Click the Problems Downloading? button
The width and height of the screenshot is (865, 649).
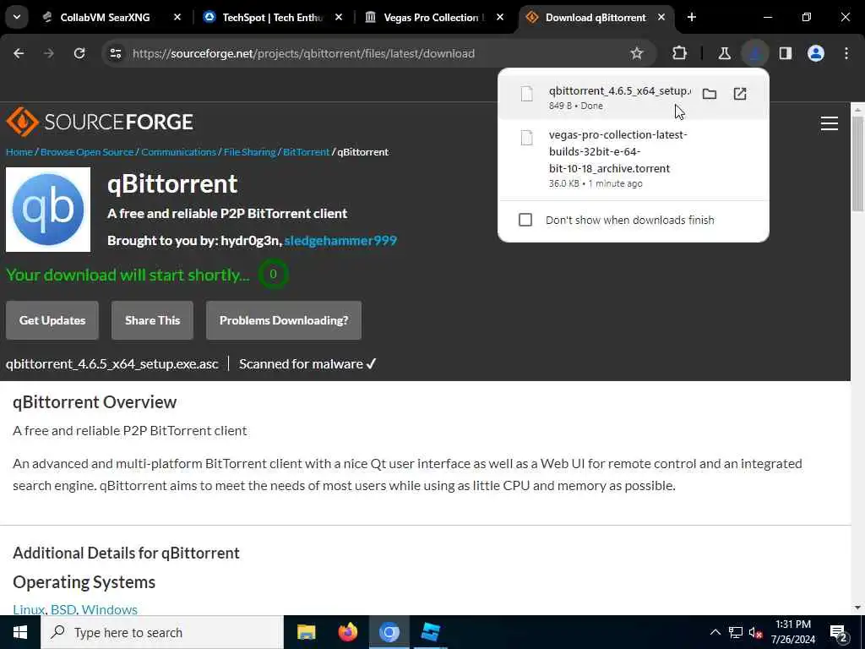pyautogui.click(x=284, y=320)
